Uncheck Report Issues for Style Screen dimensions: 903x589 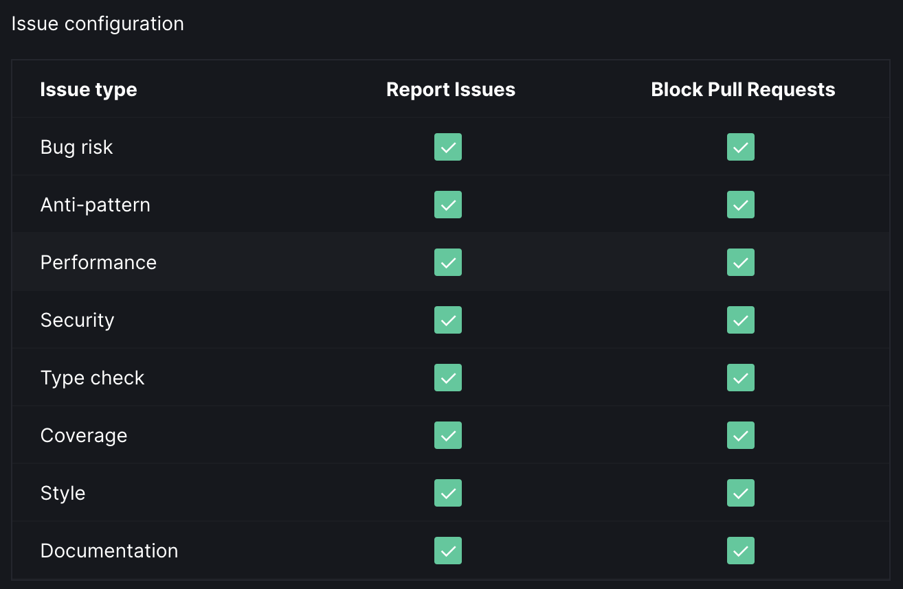[447, 492]
